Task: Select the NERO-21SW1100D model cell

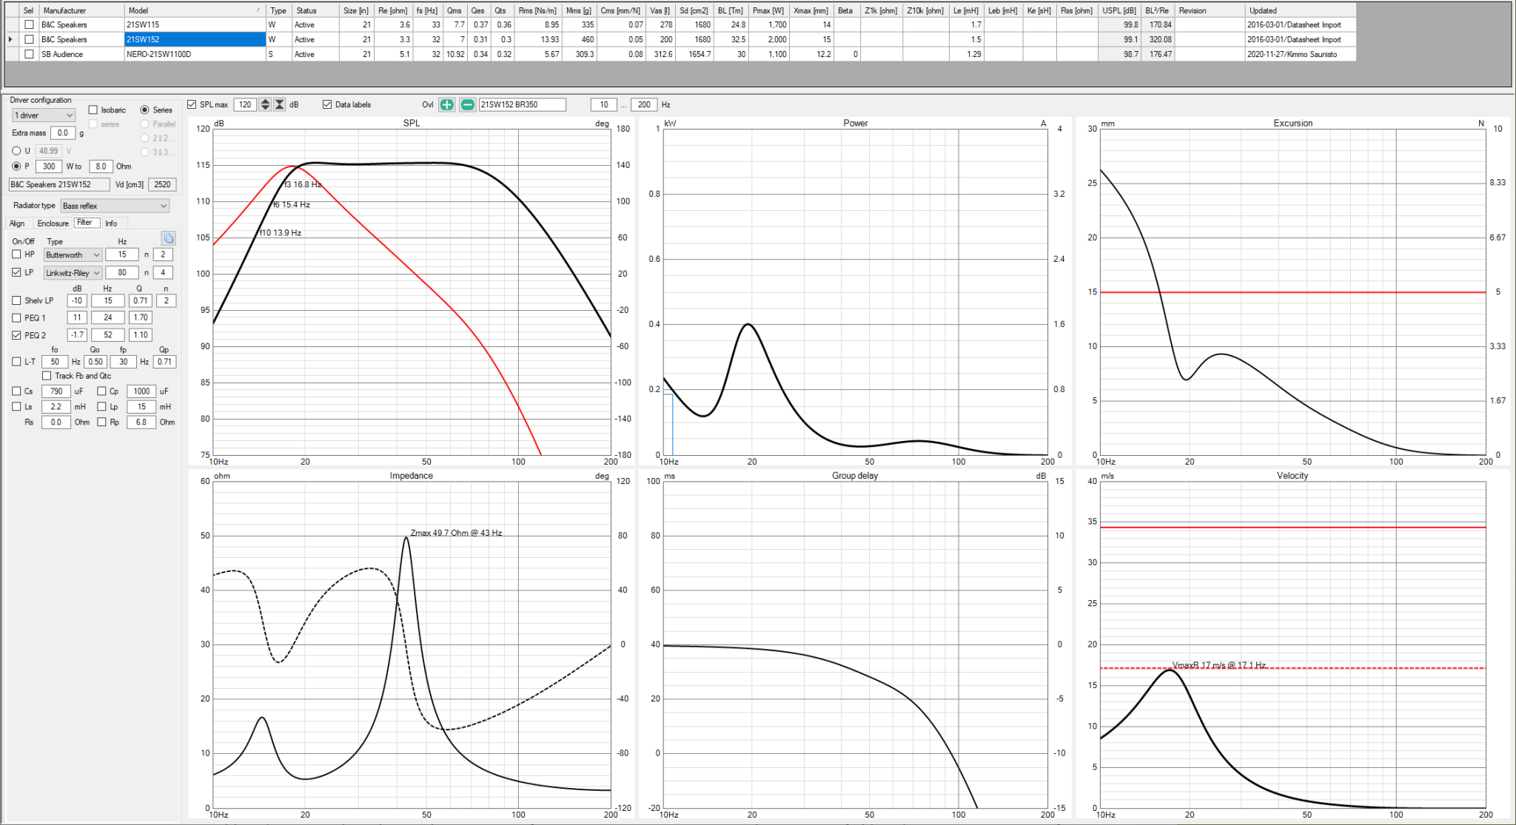Action: tap(195, 54)
